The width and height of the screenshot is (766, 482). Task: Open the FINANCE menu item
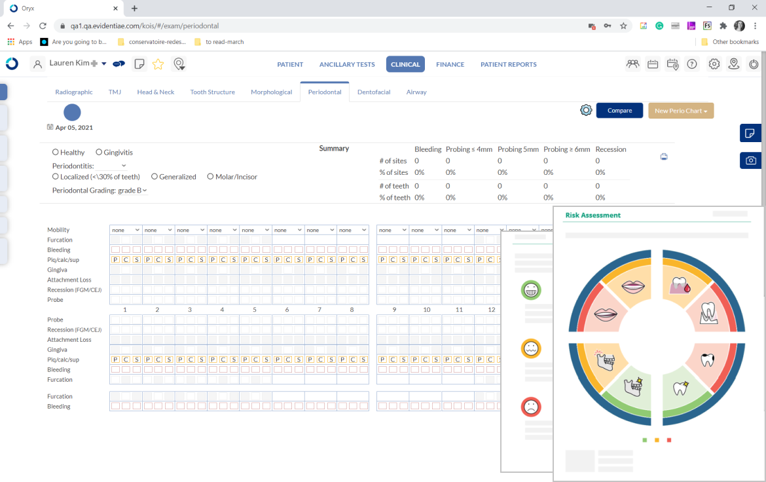450,64
